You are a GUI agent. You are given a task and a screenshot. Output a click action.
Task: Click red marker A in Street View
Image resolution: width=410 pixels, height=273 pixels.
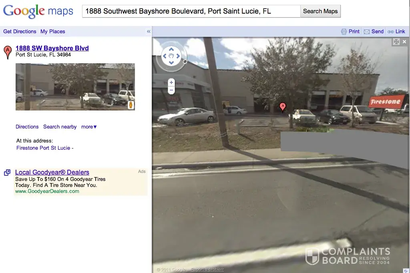click(283, 107)
